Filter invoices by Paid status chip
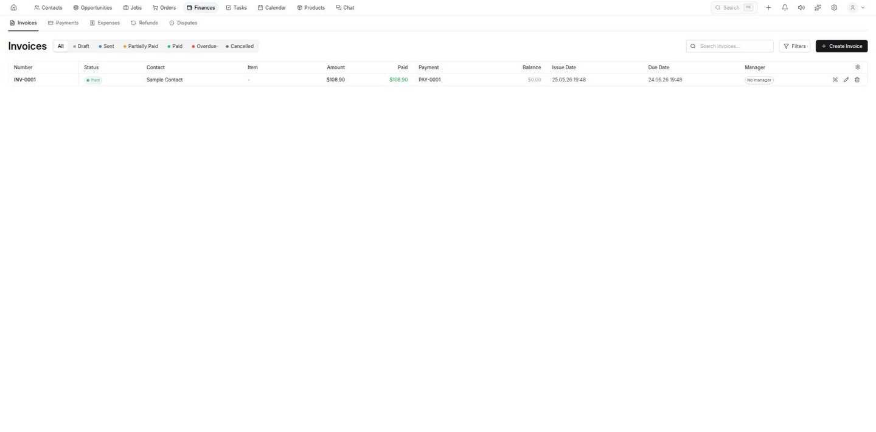The image size is (876, 432). 175,46
